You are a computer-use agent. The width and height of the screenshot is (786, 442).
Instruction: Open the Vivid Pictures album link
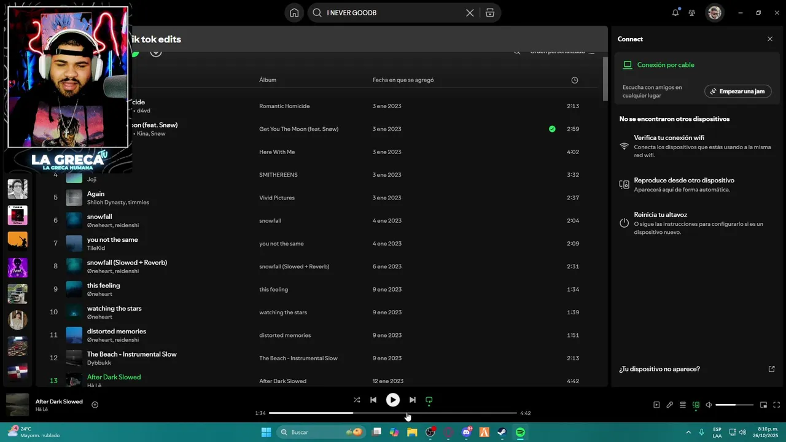pos(277,198)
